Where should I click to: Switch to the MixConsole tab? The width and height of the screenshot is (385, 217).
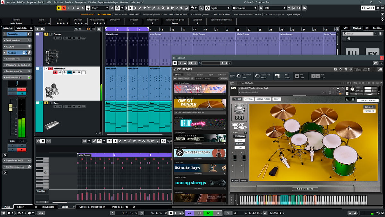[x=48, y=207]
